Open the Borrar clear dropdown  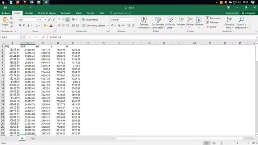point(212,27)
